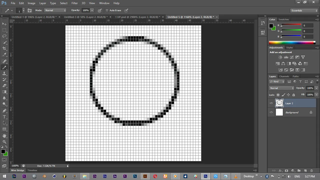Select the Rectangle shape tool
Viewport: 320px width, 180px height.
click(x=4, y=129)
